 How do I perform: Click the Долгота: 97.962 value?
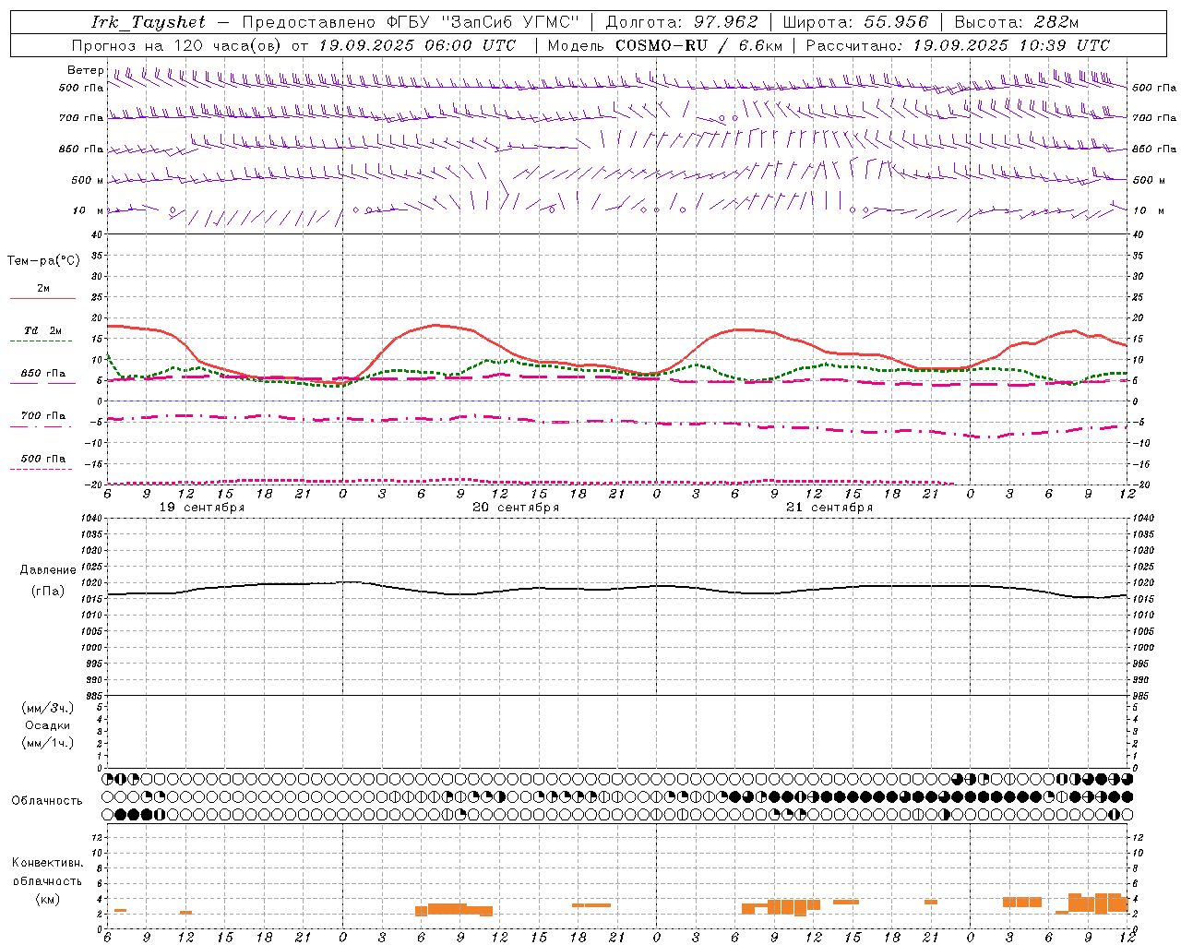pyautogui.click(x=682, y=22)
